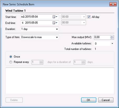Image resolution: width=119 pixels, height=108 pixels.
Task: Select the Repeat every radio button
Action: 11,62
